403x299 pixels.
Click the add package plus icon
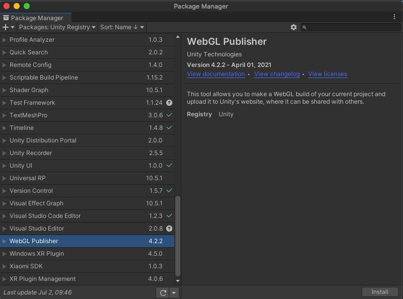pos(6,27)
